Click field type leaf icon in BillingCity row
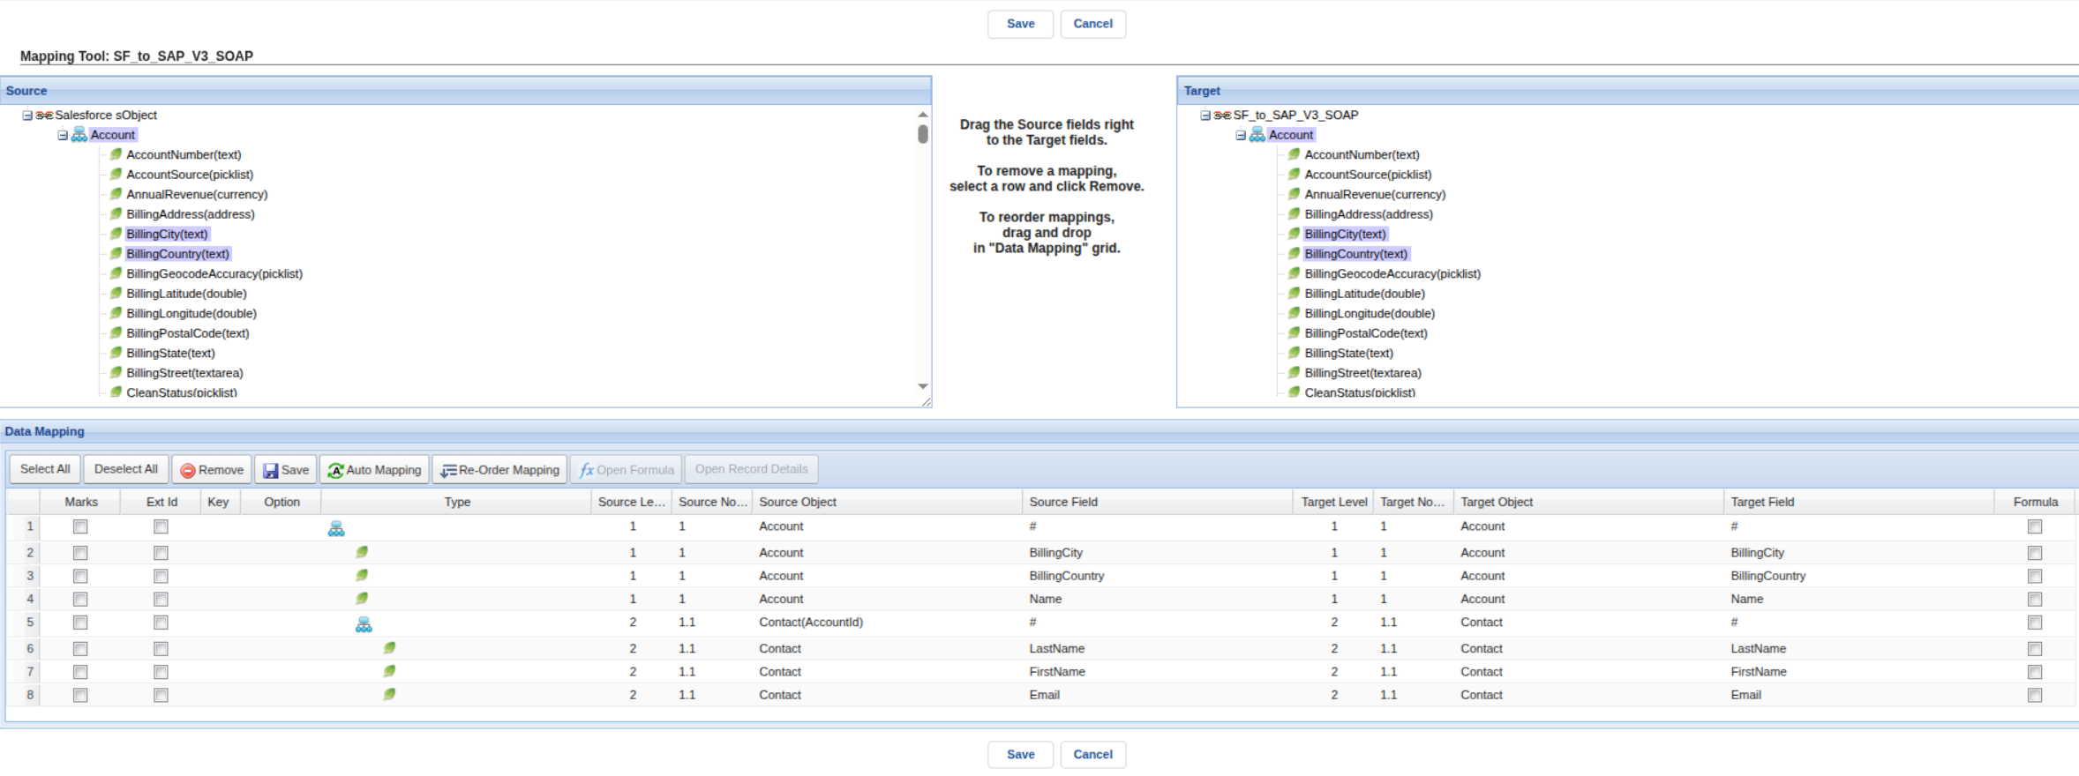This screenshot has height=776, width=2079. click(362, 552)
